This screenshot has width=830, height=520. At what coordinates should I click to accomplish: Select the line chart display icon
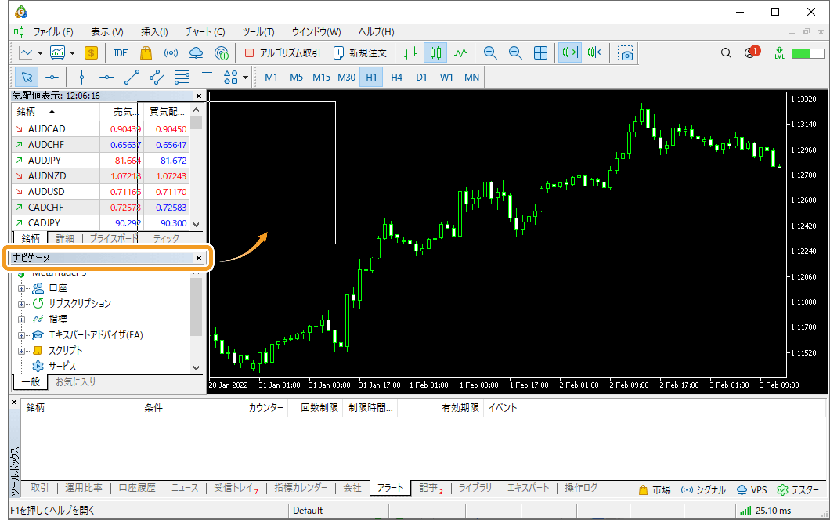pos(461,53)
